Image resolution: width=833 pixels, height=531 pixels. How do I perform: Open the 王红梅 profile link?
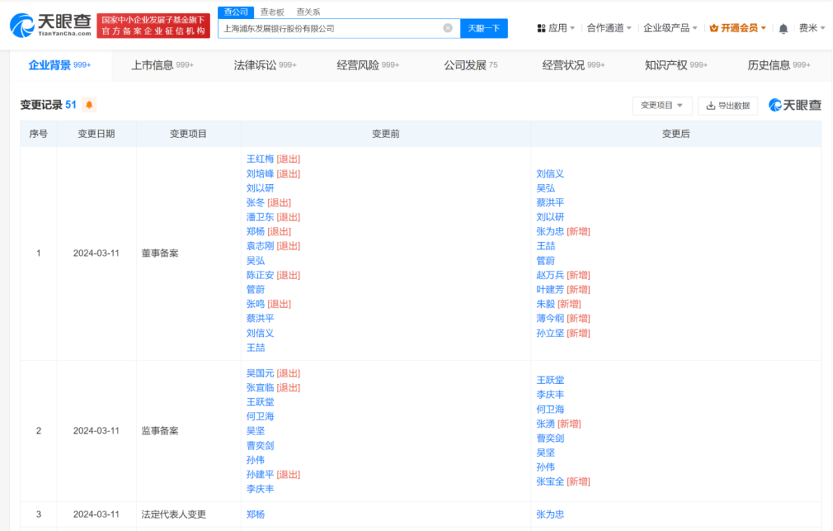pos(260,159)
